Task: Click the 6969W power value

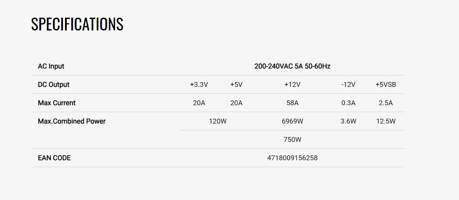Action: point(292,121)
